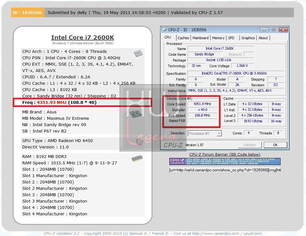Open the SPD tab
The image size is (306, 236).
tap(231, 38)
